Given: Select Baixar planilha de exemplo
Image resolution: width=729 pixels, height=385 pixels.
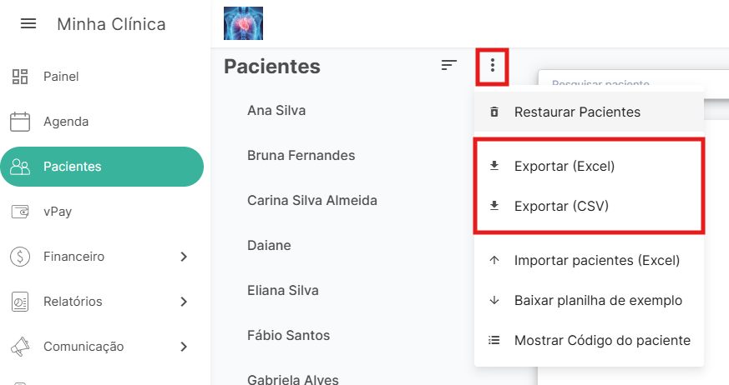Looking at the screenshot, I should coord(598,300).
